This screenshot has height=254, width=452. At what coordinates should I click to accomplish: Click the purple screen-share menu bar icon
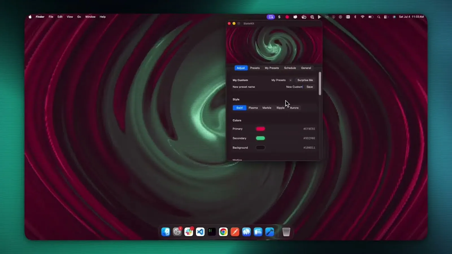(271, 17)
